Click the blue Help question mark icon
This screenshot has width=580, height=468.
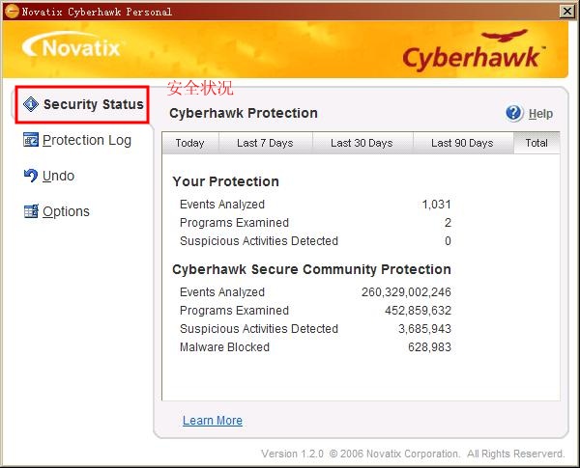pyautogui.click(x=514, y=113)
